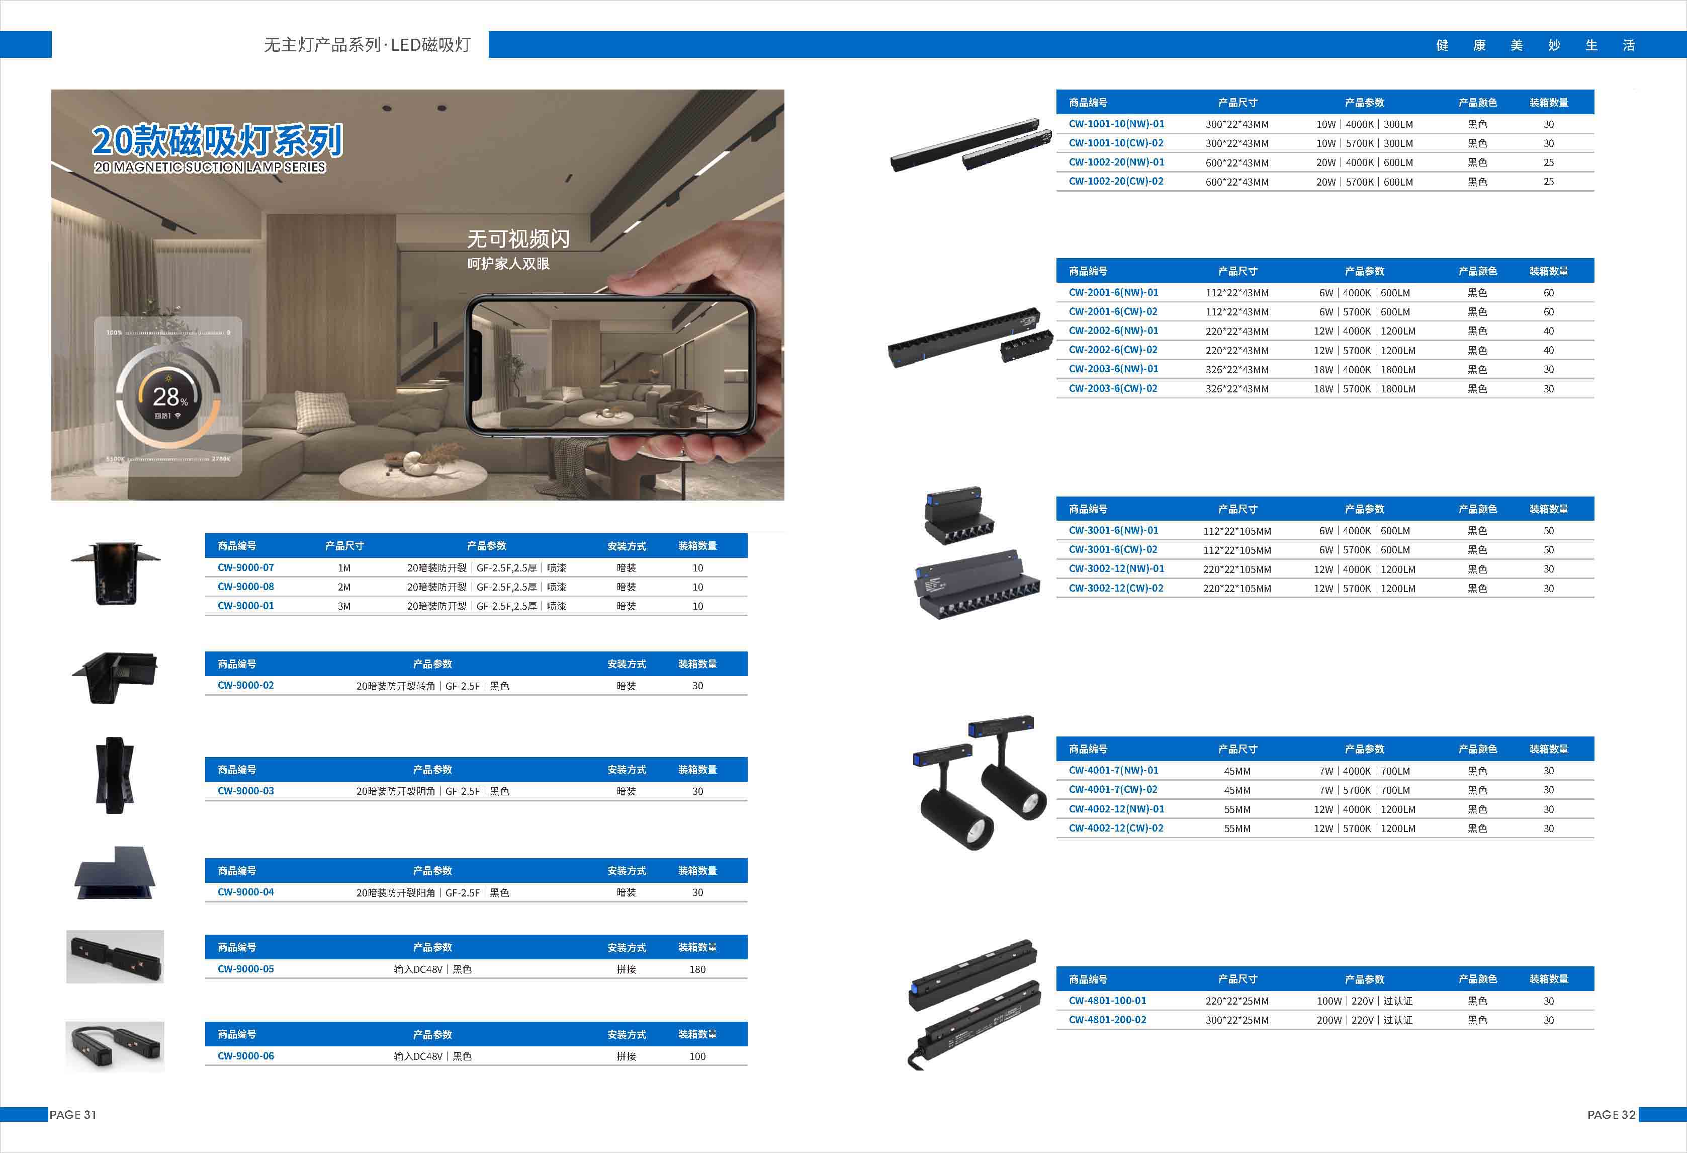
Task: Click the 20暗装防开裂转角 | GF-2.5F | 黑色 cell
Action: (432, 686)
